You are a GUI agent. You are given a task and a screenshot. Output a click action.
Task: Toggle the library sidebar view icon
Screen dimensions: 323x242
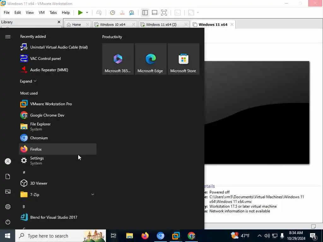145,13
